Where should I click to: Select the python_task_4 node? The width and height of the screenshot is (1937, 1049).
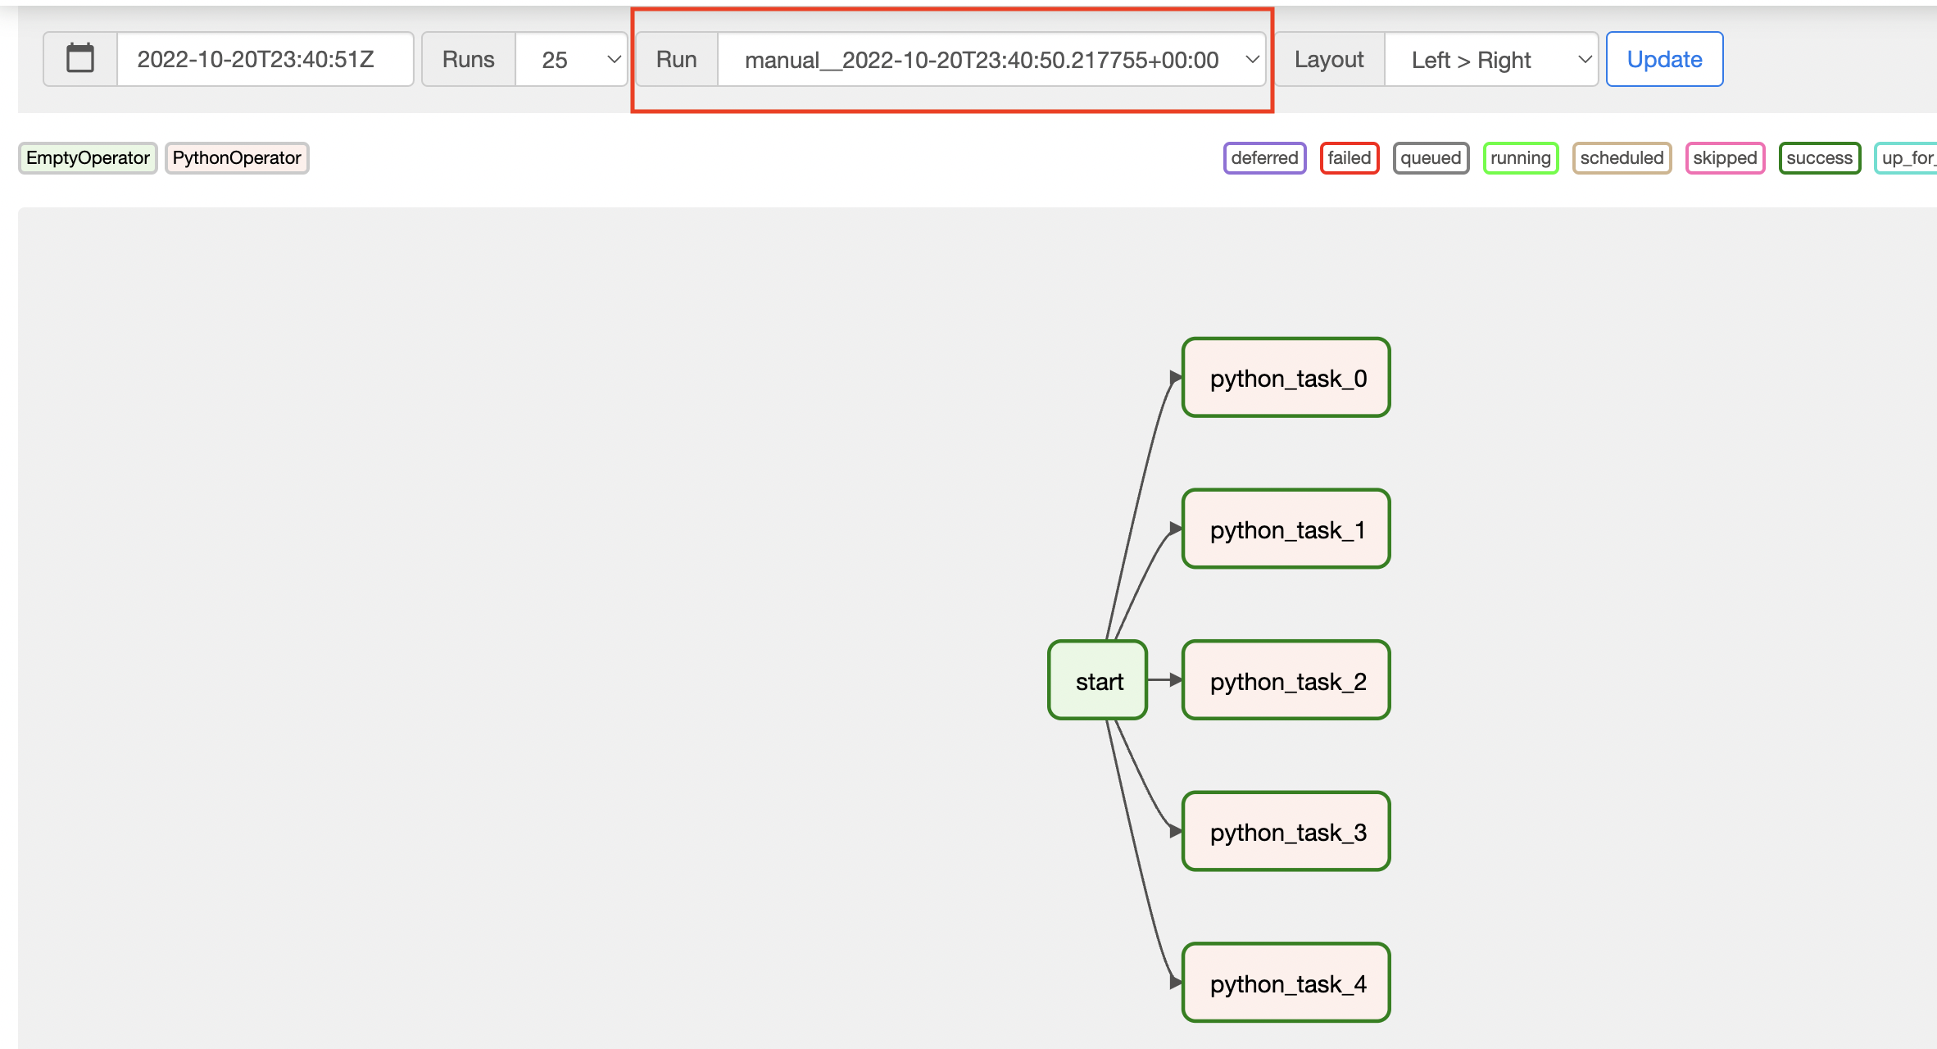(1285, 983)
